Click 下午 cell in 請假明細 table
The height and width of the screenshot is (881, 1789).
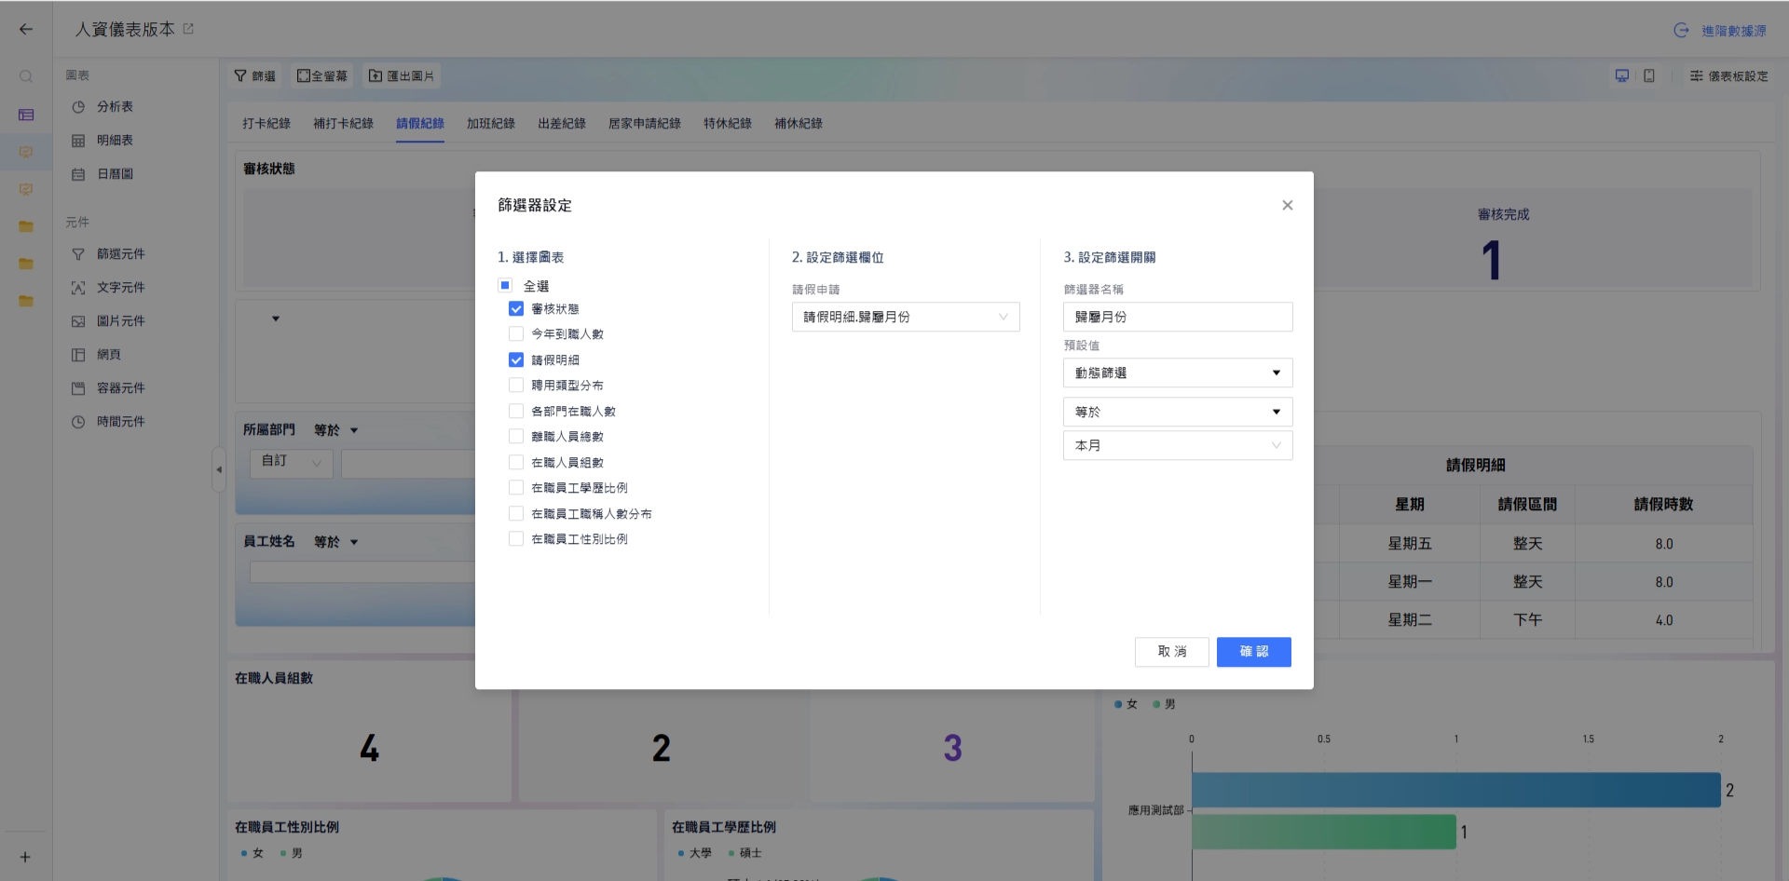(x=1528, y=620)
